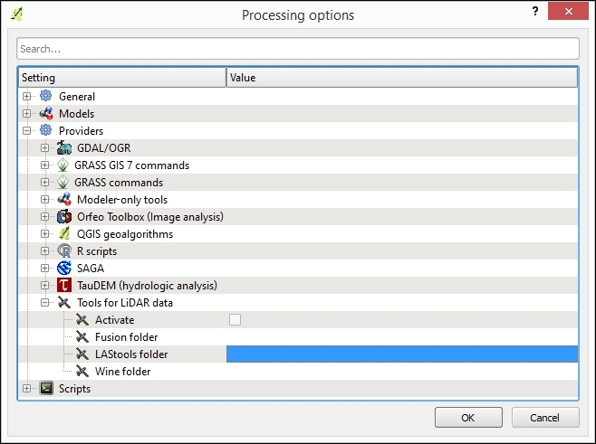
Task: Close the Processing options dialog
Action: point(568,12)
